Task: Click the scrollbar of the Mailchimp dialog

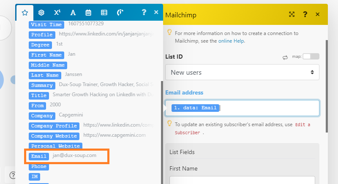Action: click(327, 86)
